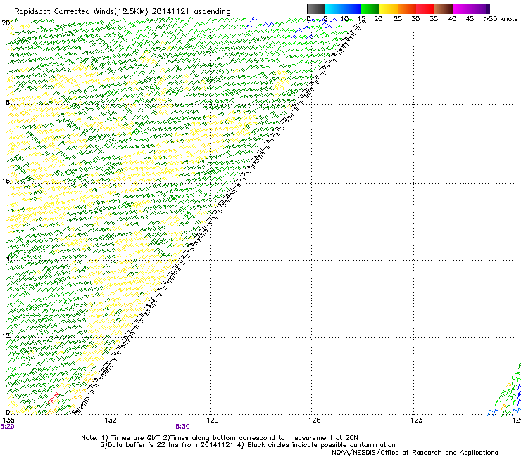Click the blue 10-15 knots color swatch
521x457 pixels.
[352, 8]
